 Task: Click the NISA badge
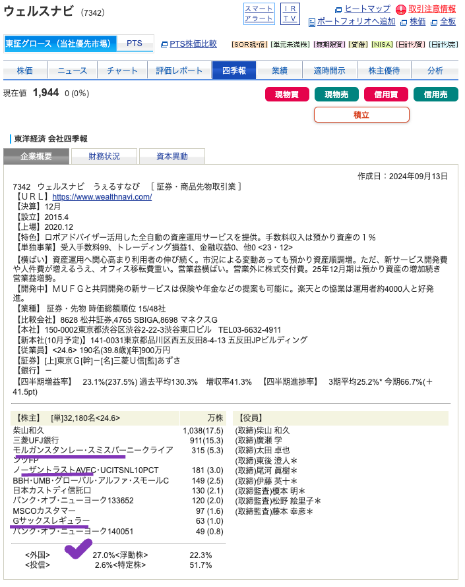tap(382, 45)
